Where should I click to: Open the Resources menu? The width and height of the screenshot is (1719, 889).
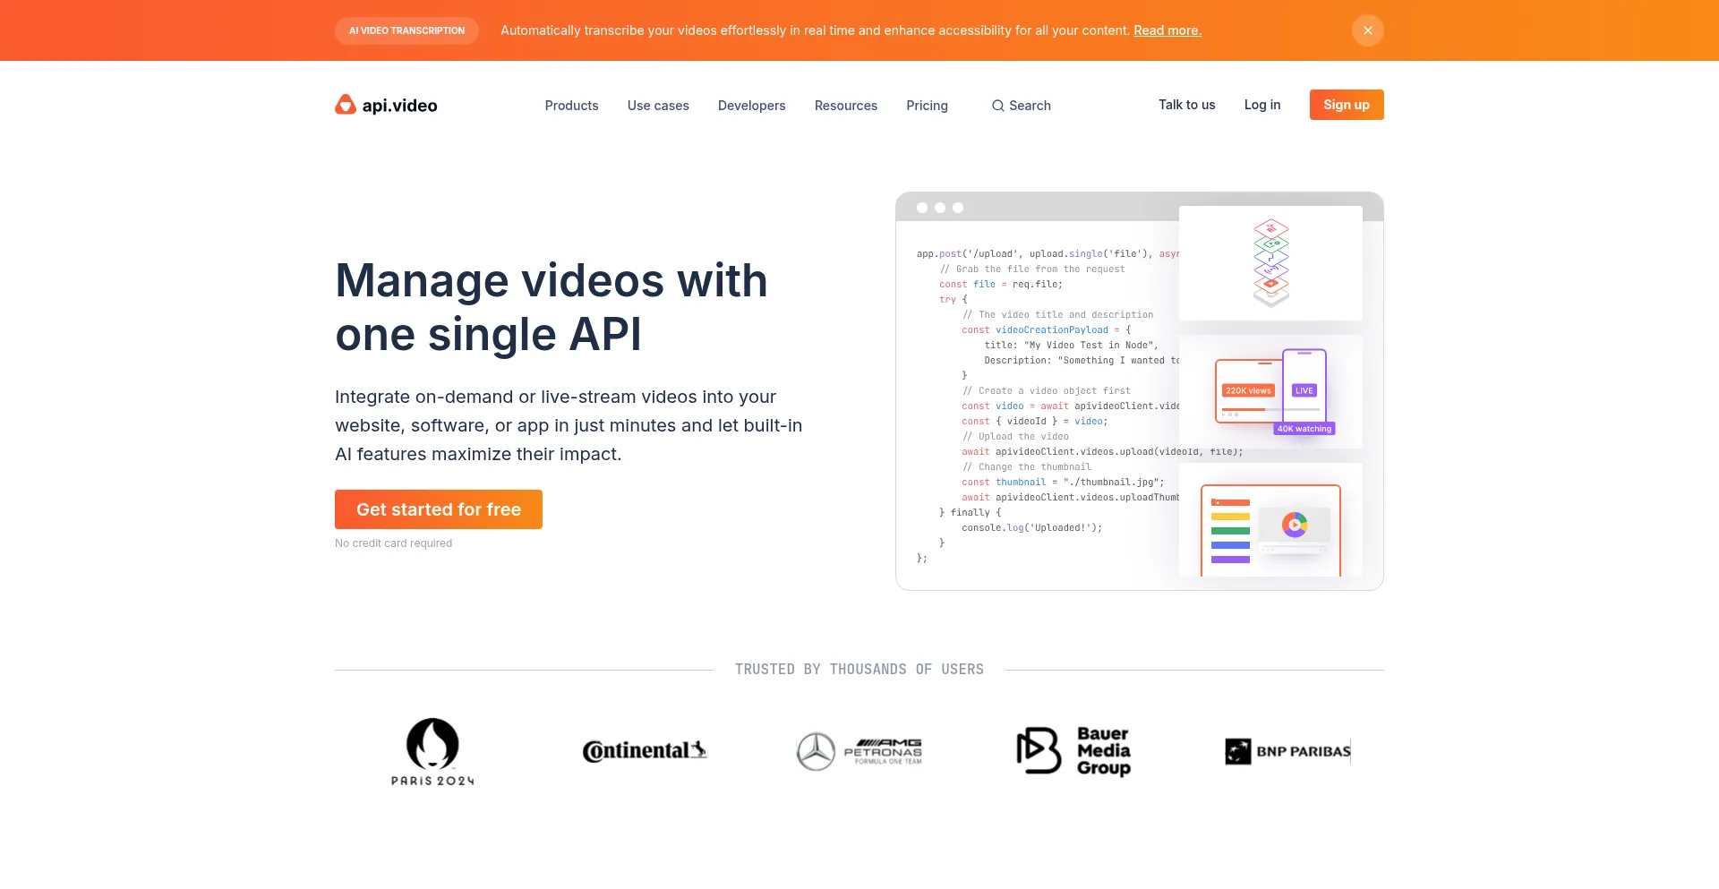point(845,106)
